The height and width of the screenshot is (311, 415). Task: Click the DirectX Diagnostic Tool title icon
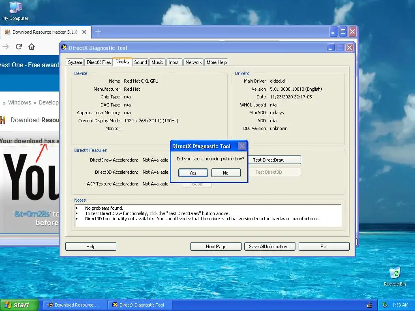click(64, 47)
